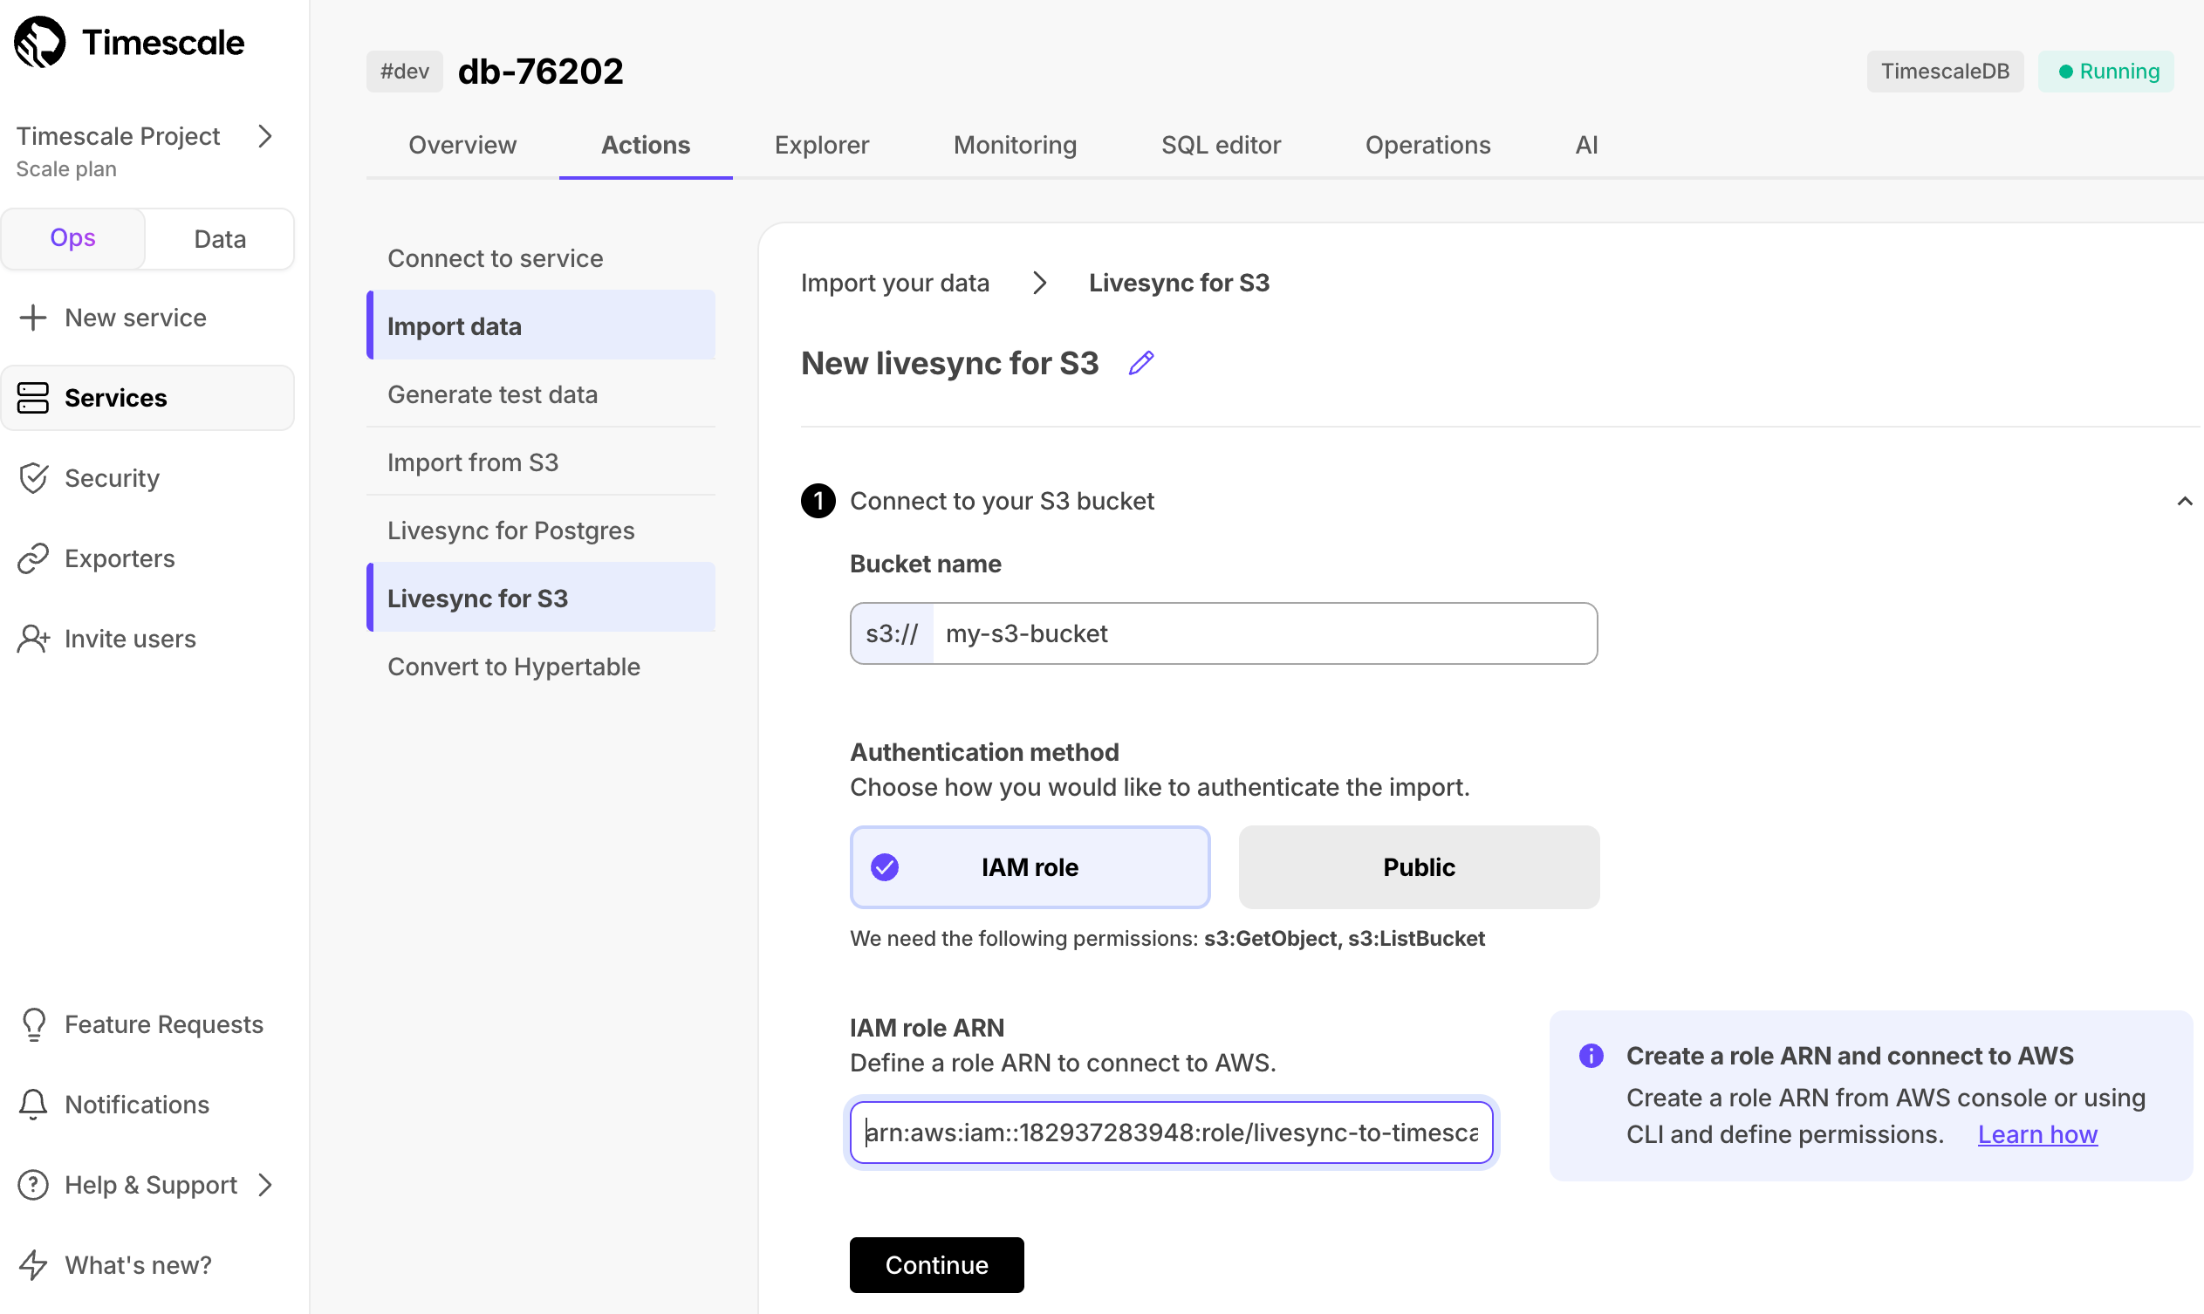Open Exporters in the sidebar

click(x=147, y=558)
